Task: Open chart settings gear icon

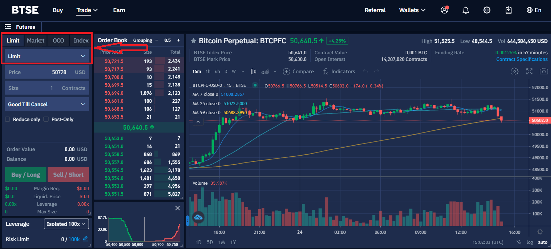Action: 515,72
